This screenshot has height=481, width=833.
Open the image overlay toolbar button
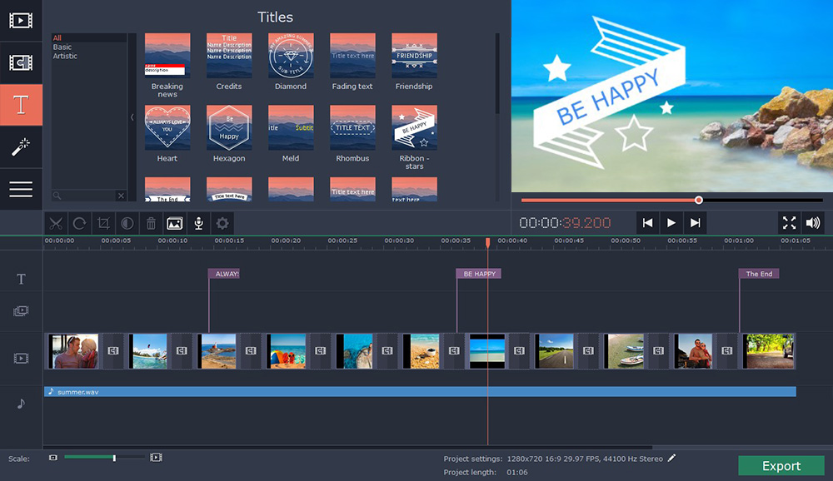pyautogui.click(x=175, y=224)
